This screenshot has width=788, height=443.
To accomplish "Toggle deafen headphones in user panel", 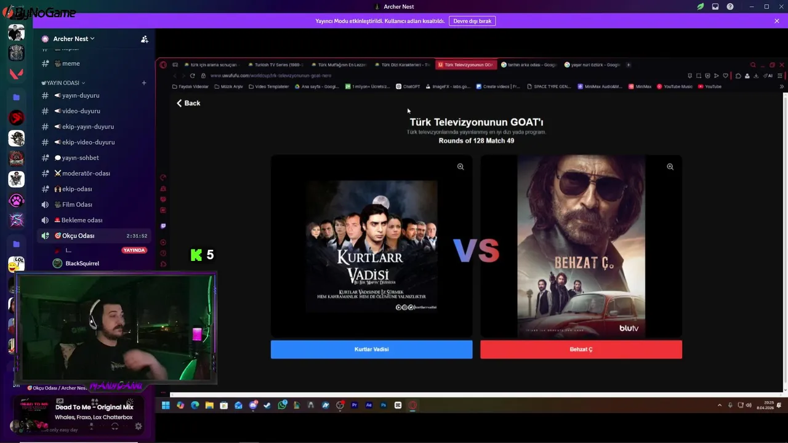I will [115, 426].
